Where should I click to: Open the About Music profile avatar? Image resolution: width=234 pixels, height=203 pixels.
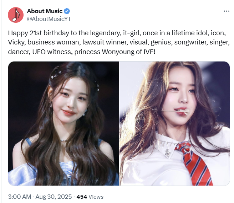tap(16, 15)
